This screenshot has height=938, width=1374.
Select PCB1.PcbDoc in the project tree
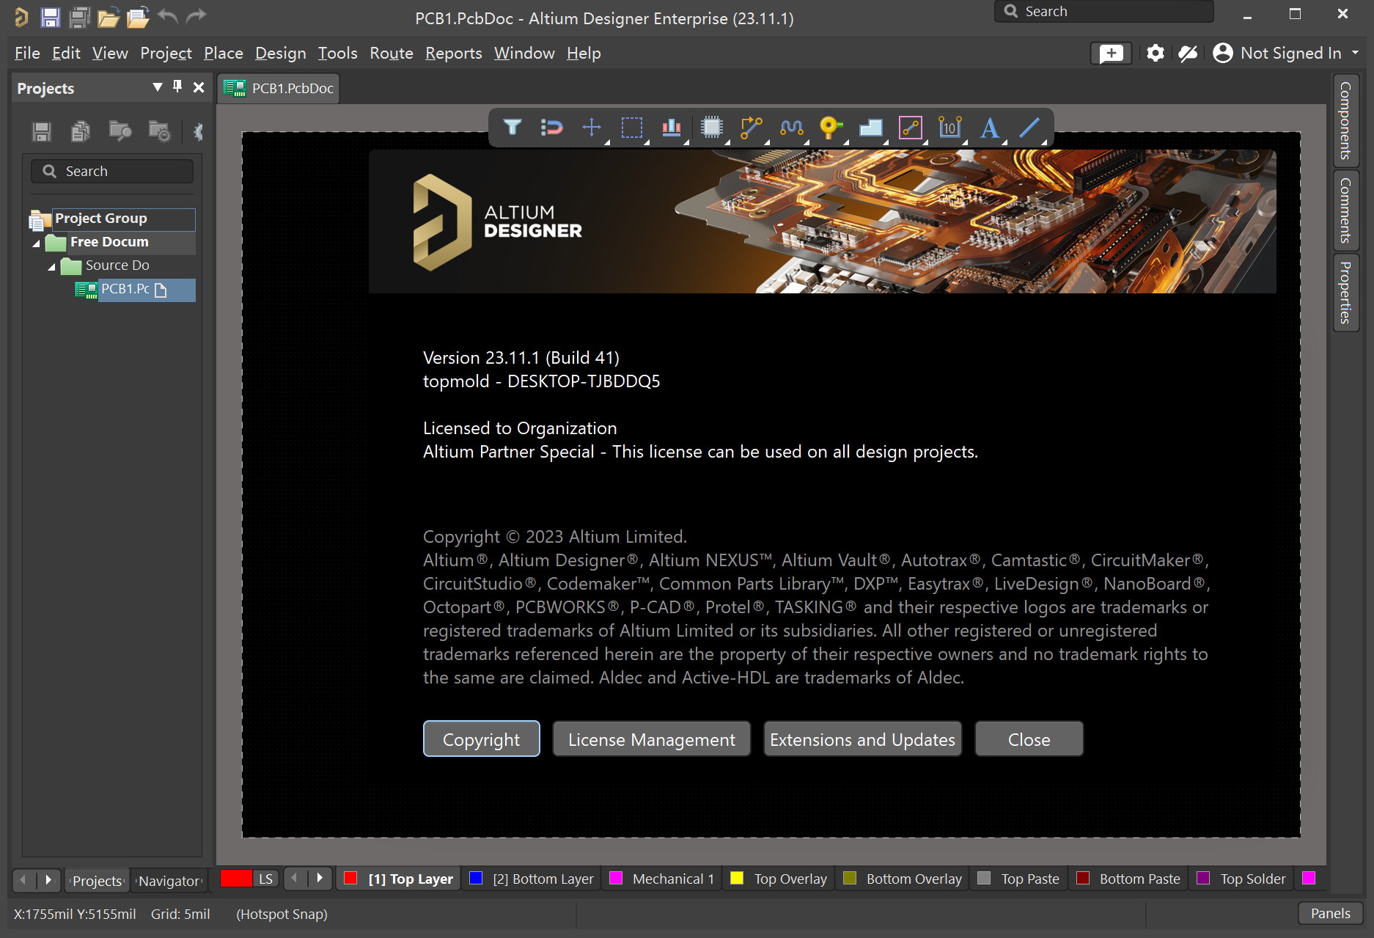coord(135,290)
